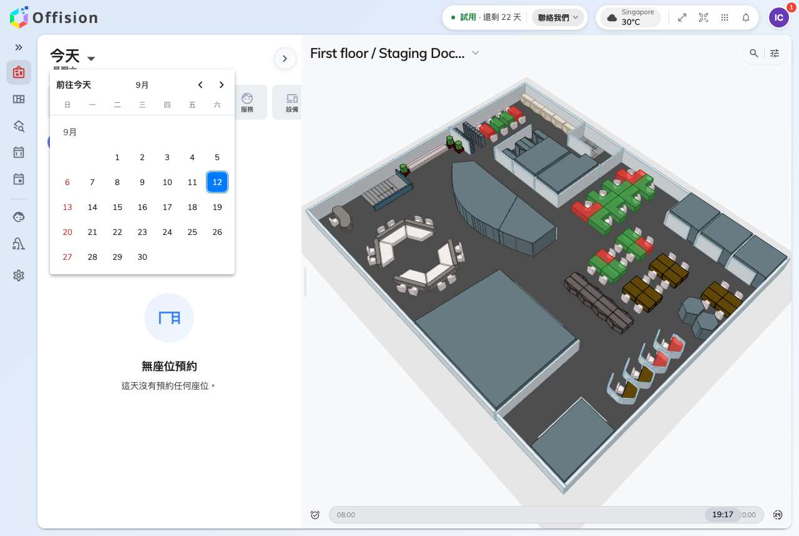Click the clock reset icon after timeline
Screen dimensions: 799x536
pyautogui.click(x=778, y=515)
